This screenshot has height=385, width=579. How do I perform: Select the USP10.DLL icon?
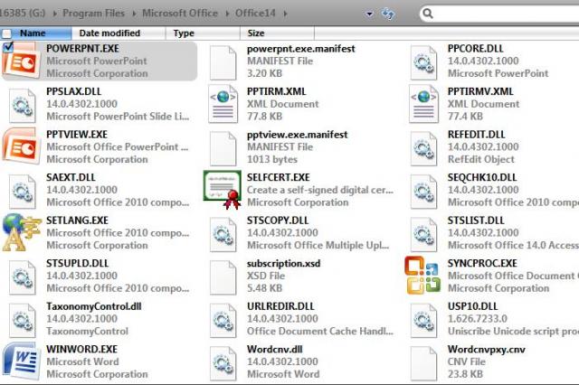coord(423,321)
